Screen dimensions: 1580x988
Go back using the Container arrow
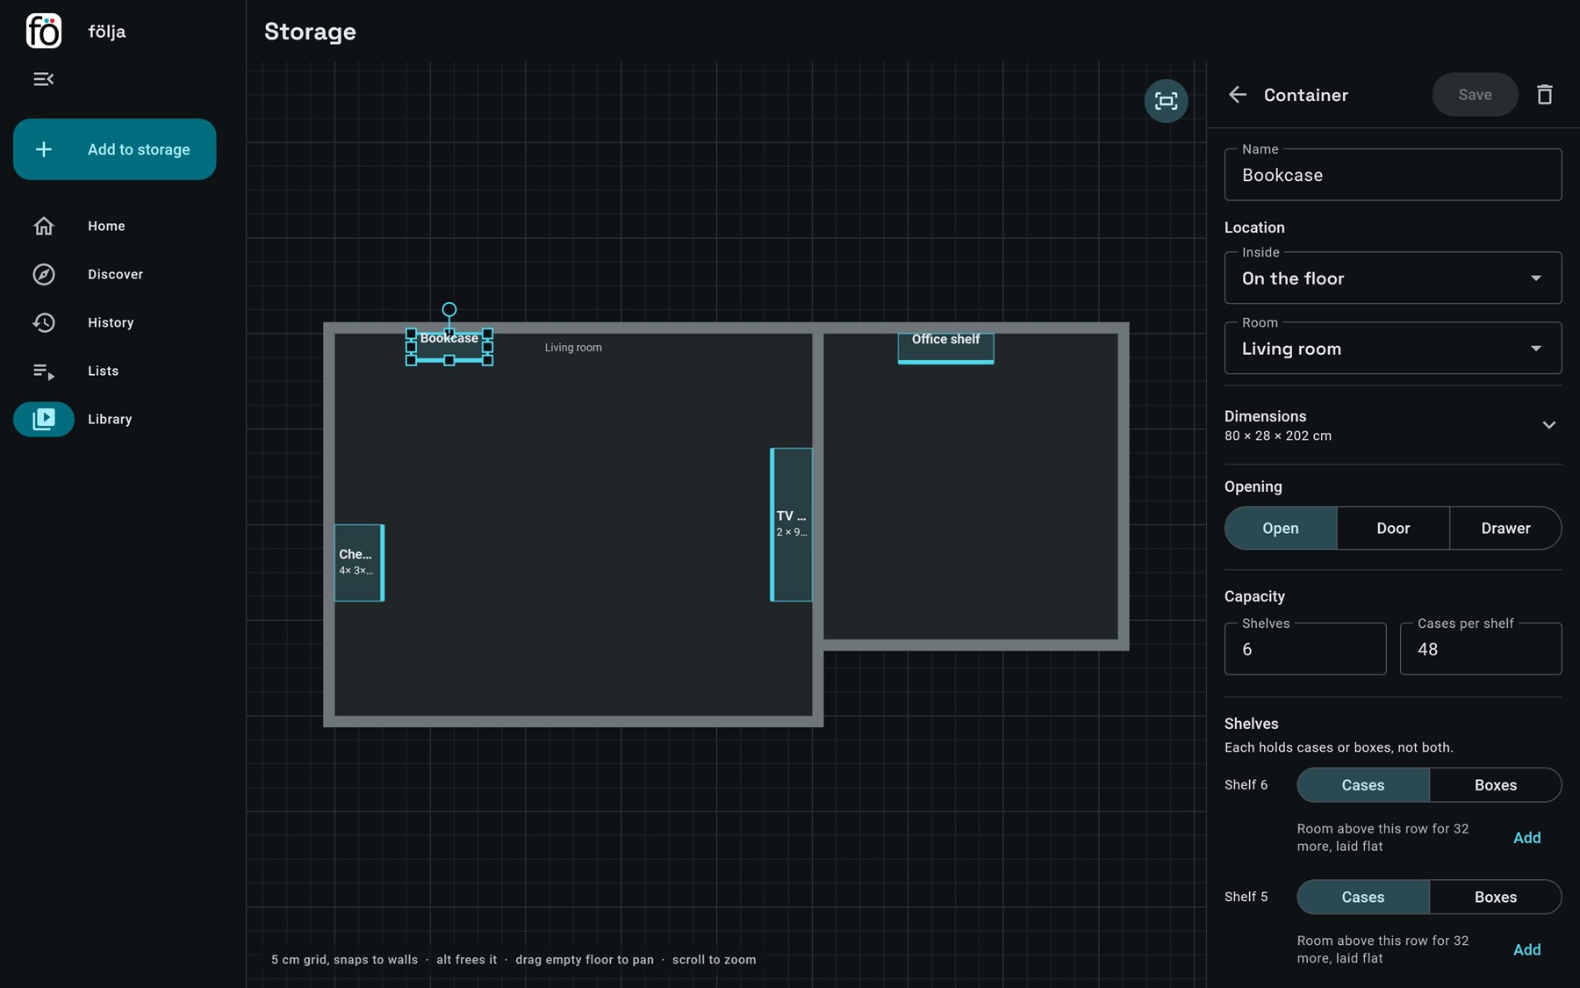[x=1238, y=95]
